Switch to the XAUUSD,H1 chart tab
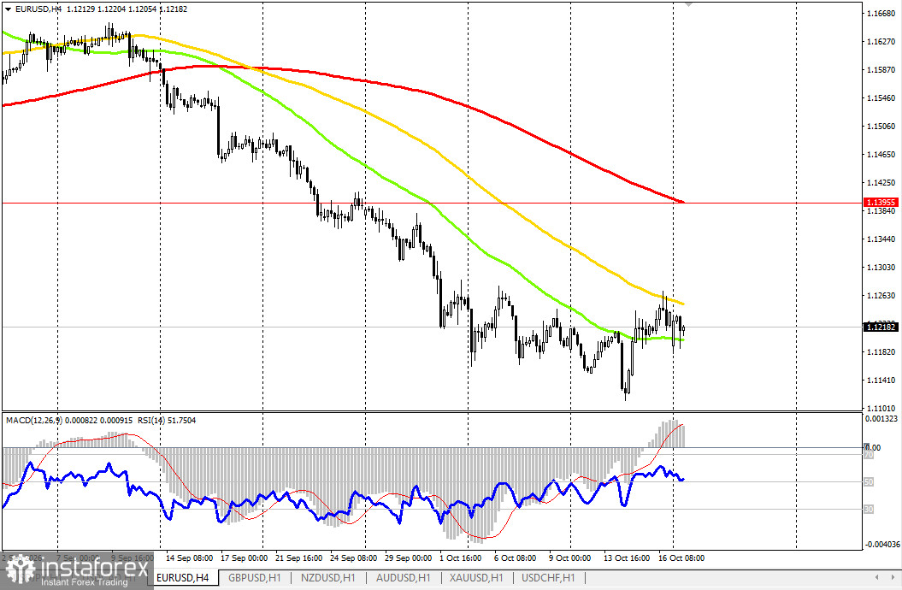Viewport: 902px width, 590px height. [x=476, y=577]
